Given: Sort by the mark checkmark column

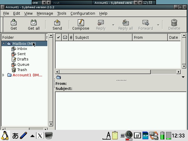Looking at the screenshot, I should tap(58, 37).
